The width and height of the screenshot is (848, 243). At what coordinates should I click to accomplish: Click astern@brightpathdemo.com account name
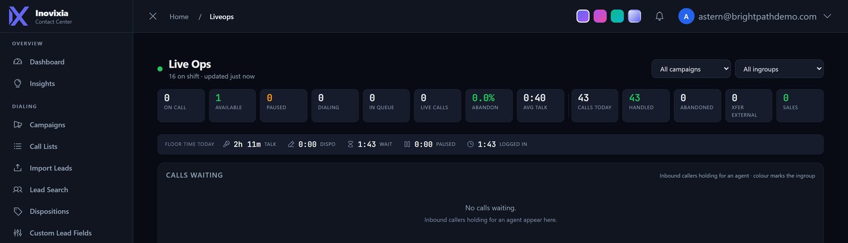coord(757,16)
